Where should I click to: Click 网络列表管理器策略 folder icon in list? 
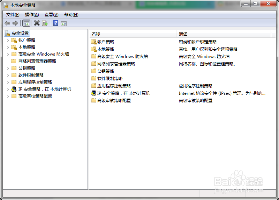[94, 64]
